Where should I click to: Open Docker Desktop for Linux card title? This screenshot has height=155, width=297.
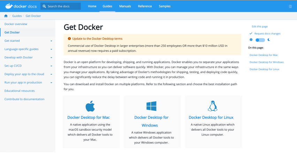pyautogui.click(x=211, y=117)
